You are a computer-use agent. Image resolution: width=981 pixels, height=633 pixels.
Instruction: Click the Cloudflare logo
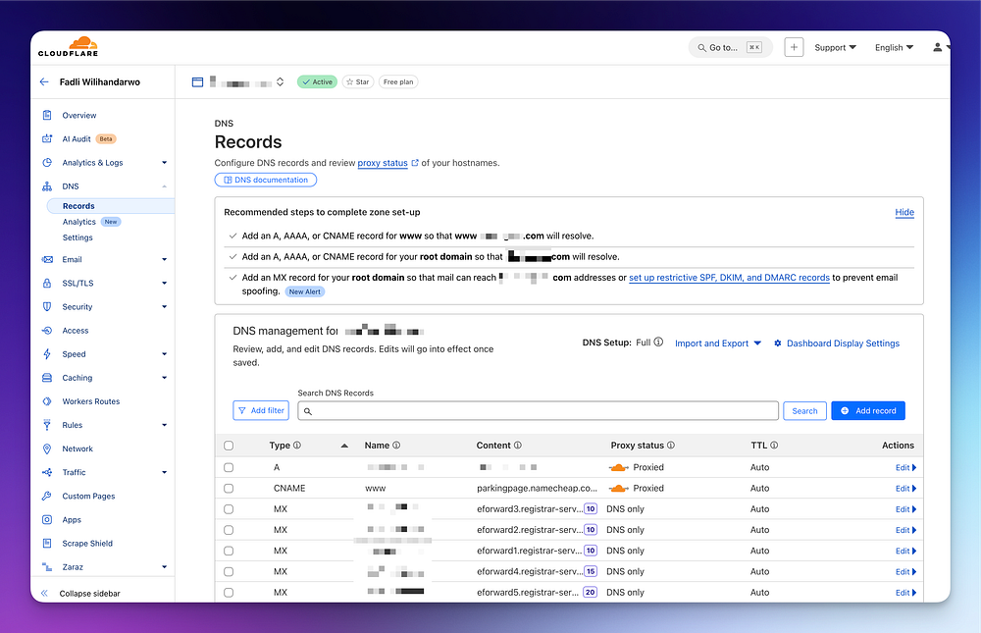69,47
